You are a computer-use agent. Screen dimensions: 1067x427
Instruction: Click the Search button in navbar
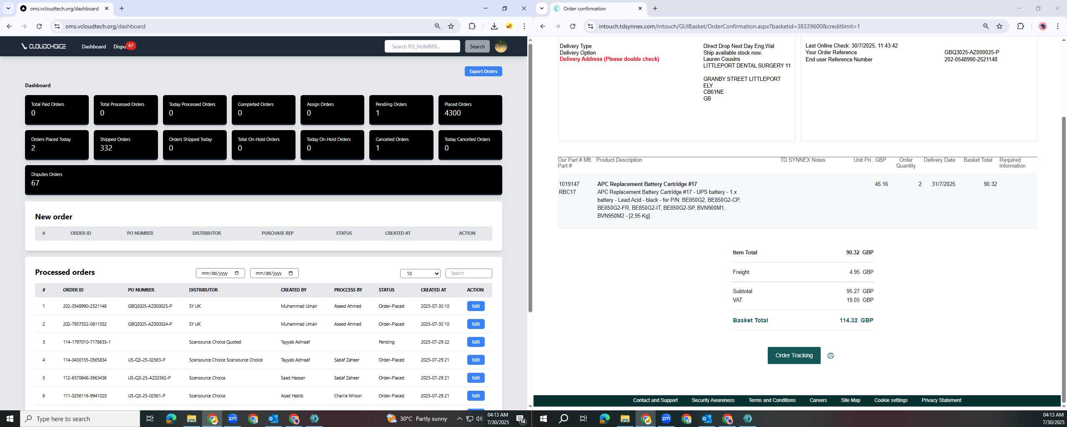[x=477, y=46]
